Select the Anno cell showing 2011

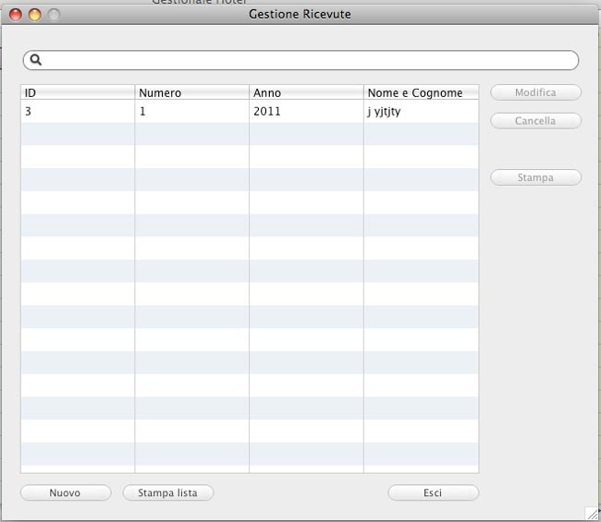tap(306, 112)
